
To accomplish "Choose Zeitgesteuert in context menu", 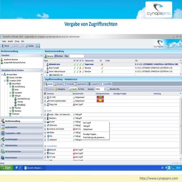I will [88, 129].
